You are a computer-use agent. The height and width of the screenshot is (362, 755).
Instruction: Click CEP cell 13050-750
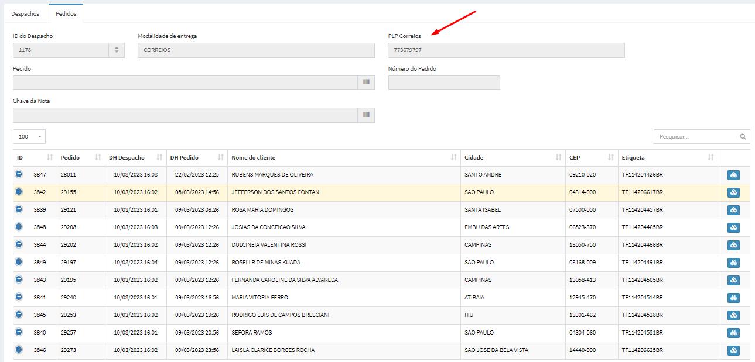[x=583, y=245]
